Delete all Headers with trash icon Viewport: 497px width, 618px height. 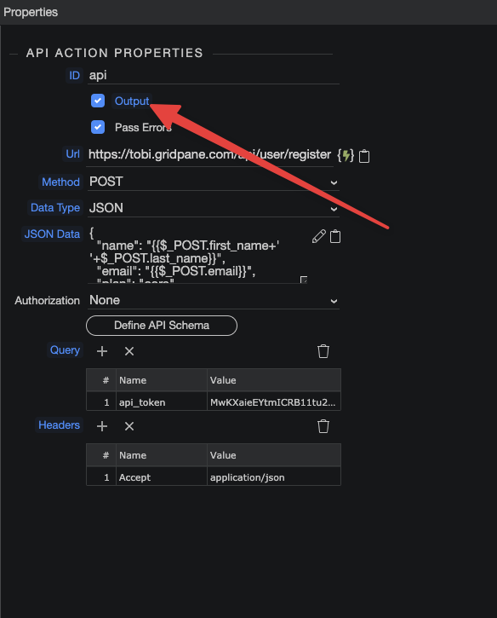[x=323, y=426]
